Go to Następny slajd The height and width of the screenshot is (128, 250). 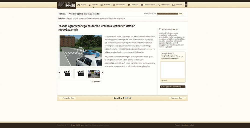pos(177,98)
